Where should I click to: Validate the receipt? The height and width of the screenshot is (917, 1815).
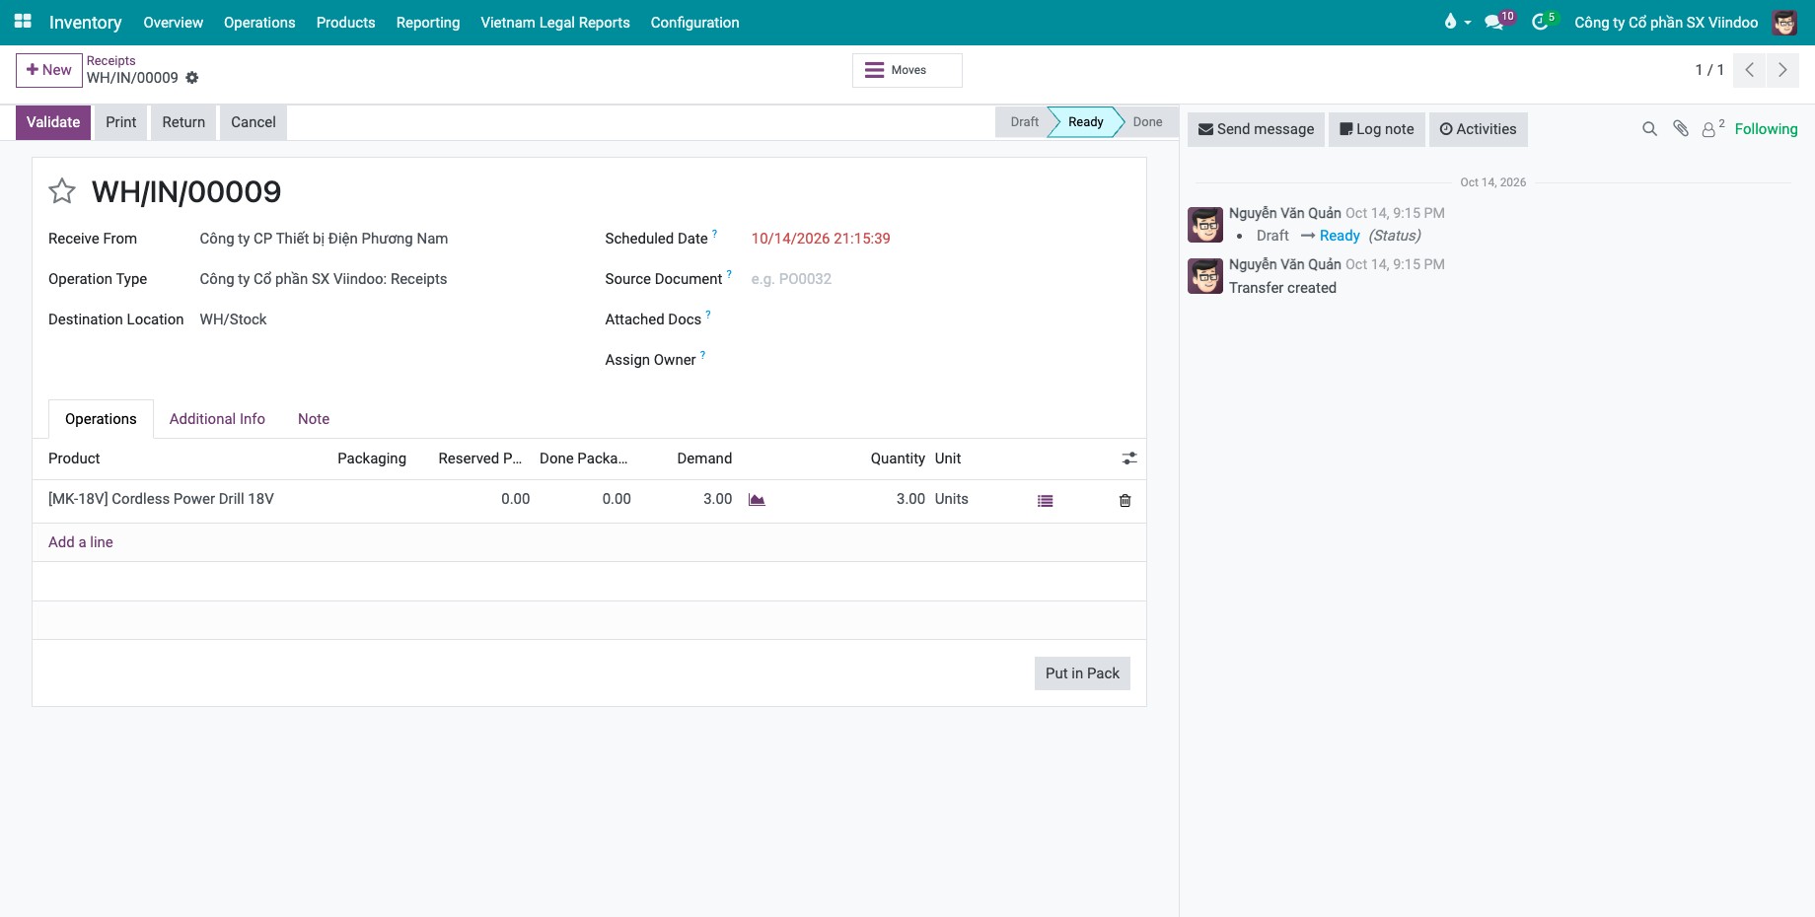coord(53,122)
